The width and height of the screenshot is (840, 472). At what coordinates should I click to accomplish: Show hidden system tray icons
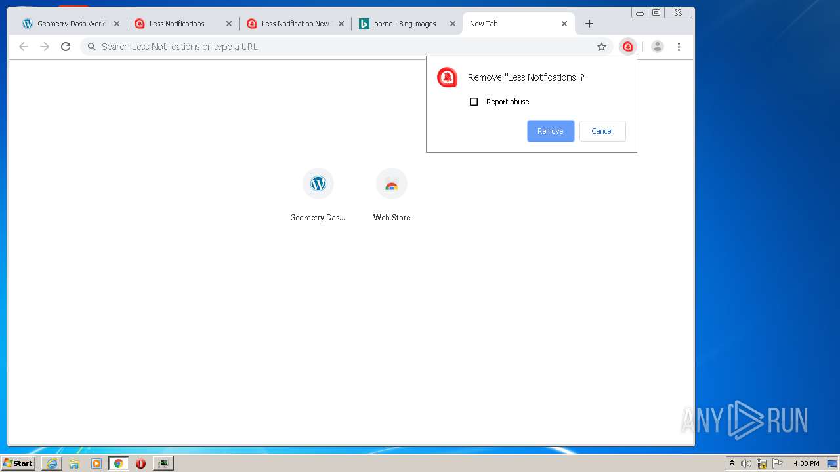click(732, 463)
